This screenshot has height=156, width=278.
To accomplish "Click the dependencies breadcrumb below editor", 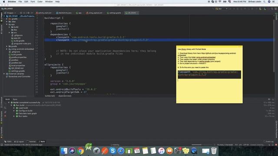I will click(65, 96).
